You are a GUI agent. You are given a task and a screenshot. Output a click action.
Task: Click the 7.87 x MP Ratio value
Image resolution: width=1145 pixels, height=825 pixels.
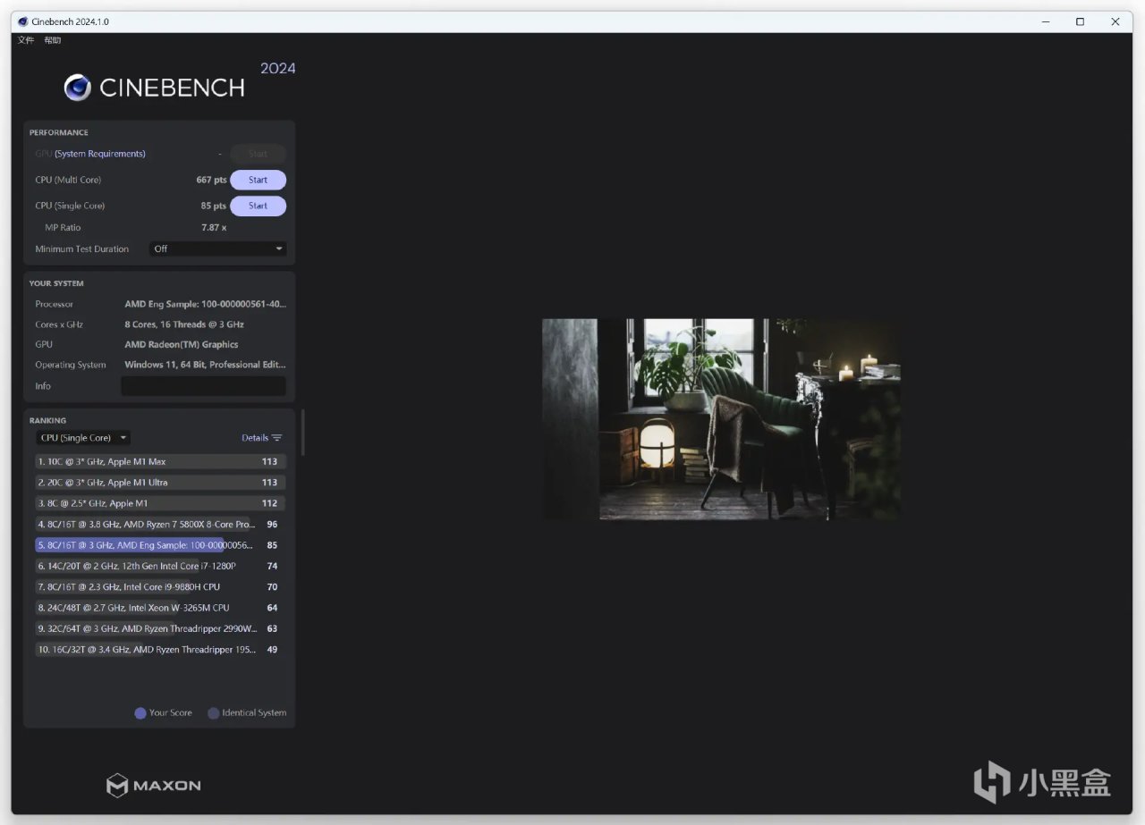pos(214,227)
